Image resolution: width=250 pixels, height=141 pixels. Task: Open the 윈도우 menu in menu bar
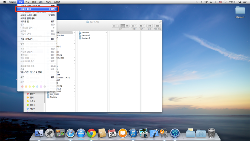pyautogui.click(x=48, y=2)
